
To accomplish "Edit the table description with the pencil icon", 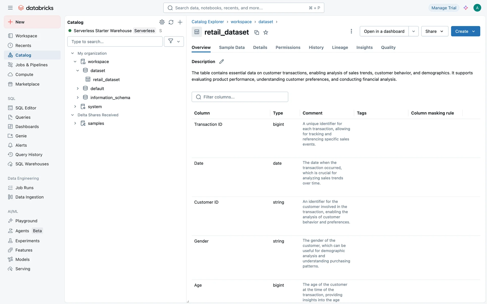I will point(221,62).
